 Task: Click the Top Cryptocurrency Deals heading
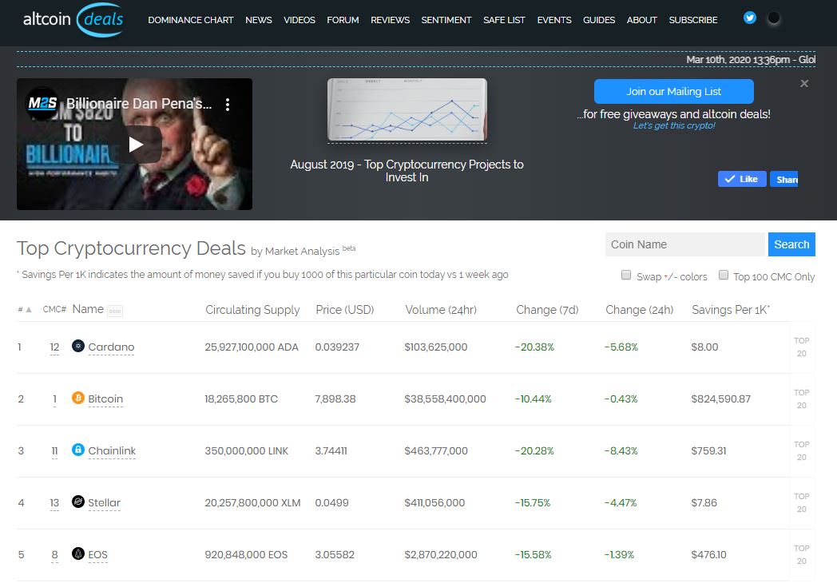(x=131, y=248)
